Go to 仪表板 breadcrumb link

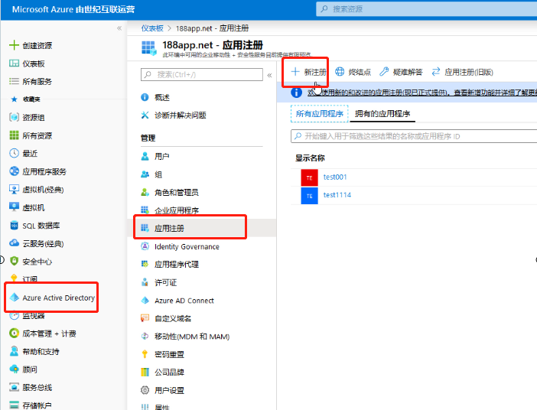152,28
